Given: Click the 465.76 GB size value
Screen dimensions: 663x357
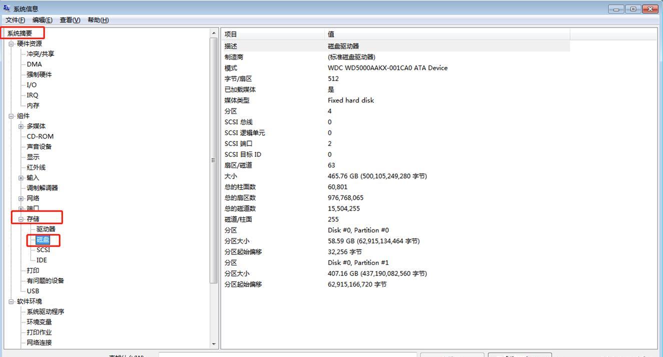Looking at the screenshot, I should click(x=377, y=176).
